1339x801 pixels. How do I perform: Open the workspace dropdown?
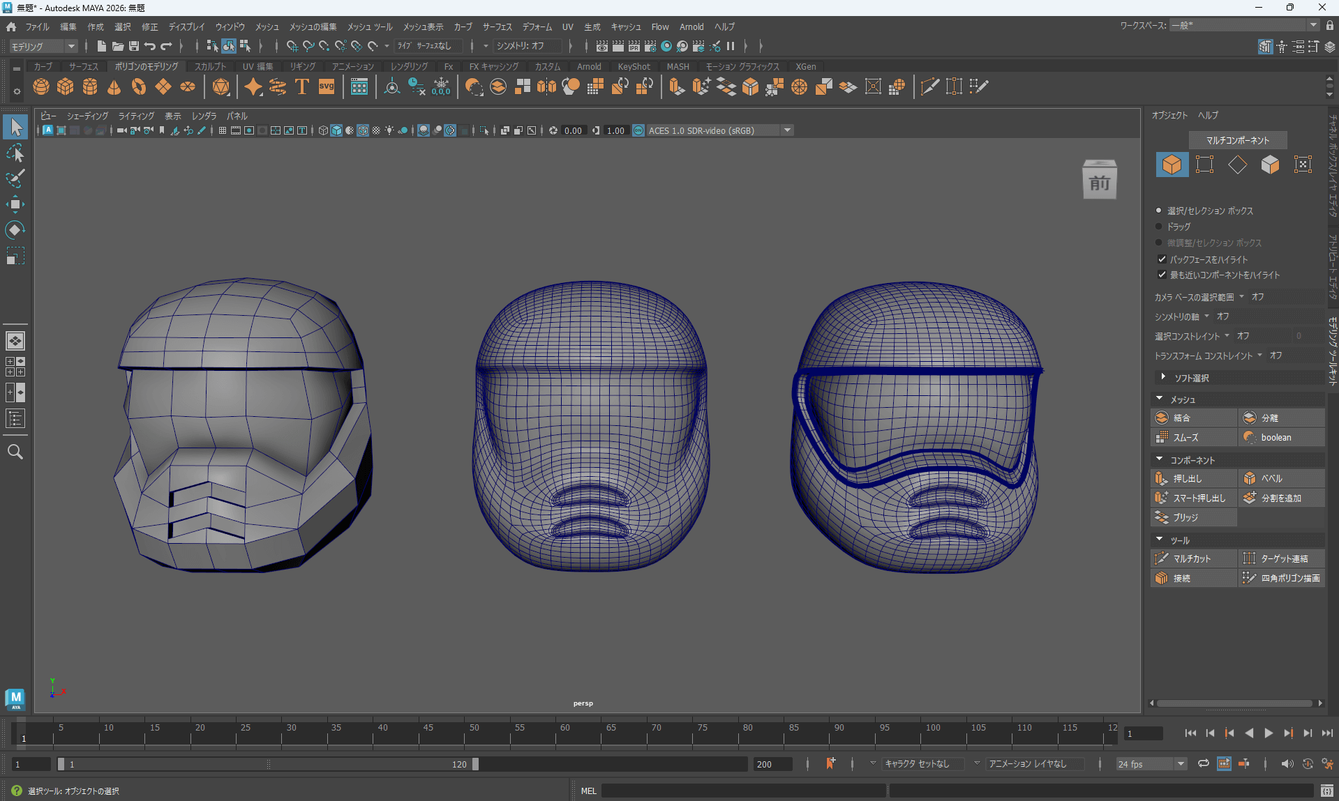[x=1245, y=25]
